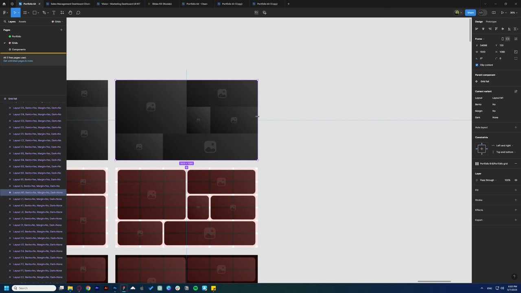Viewport: 521px width, 293px height.
Task: Open the Resources components tool
Action: point(62,13)
